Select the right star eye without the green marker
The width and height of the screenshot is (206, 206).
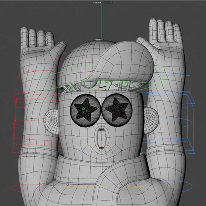click(x=117, y=110)
